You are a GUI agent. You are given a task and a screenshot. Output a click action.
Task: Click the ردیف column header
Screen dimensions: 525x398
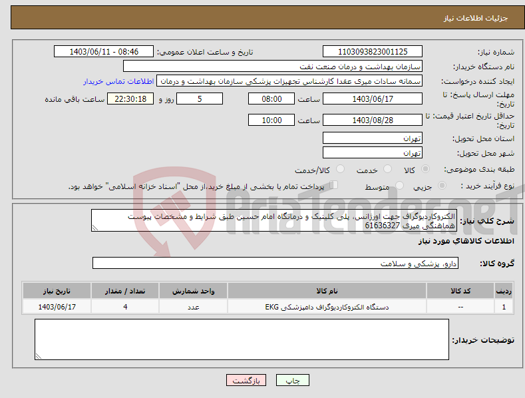tap(504, 291)
